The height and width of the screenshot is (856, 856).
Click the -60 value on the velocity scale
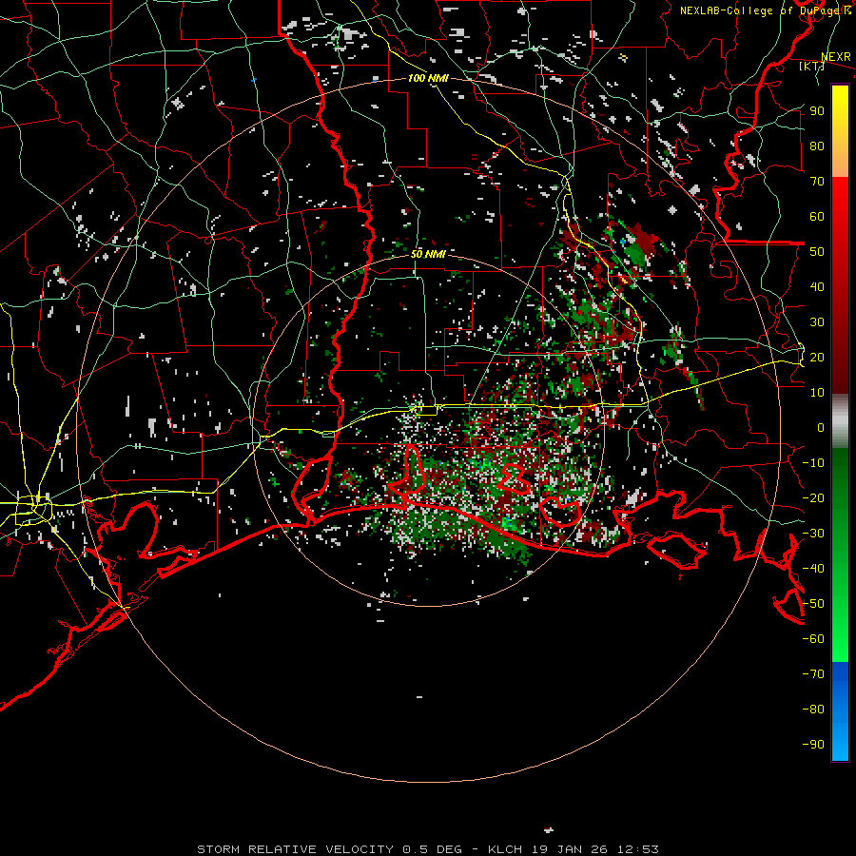coord(813,639)
